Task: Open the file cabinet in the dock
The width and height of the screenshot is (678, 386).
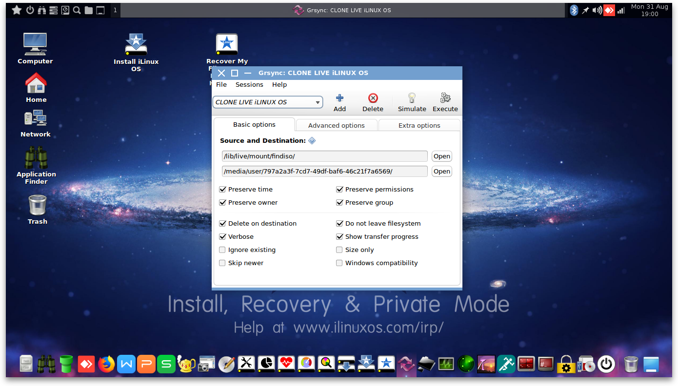Action: pyautogui.click(x=26, y=364)
